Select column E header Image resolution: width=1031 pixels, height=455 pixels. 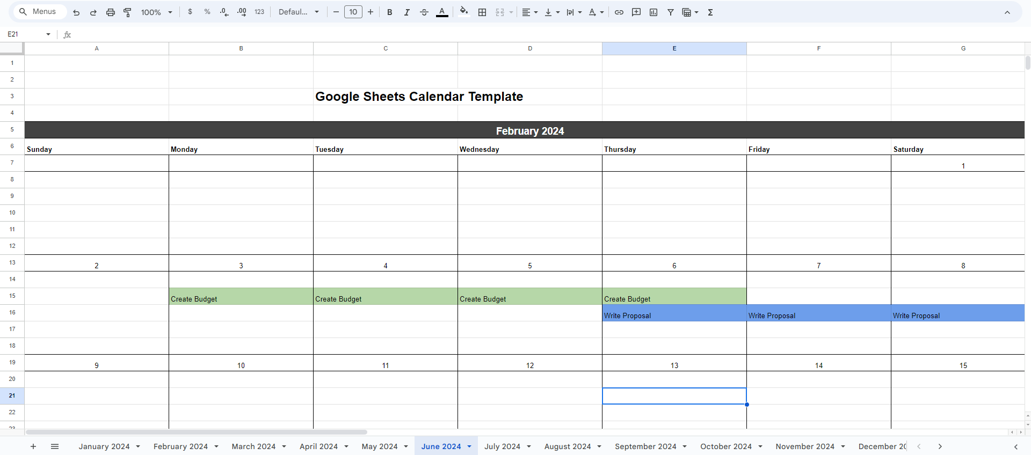pyautogui.click(x=674, y=48)
